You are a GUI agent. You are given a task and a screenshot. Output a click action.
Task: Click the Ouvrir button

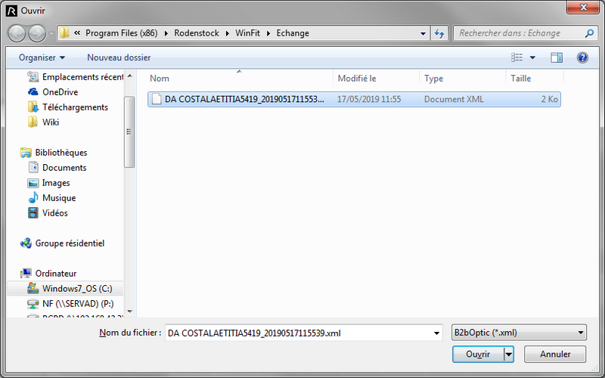click(478, 354)
